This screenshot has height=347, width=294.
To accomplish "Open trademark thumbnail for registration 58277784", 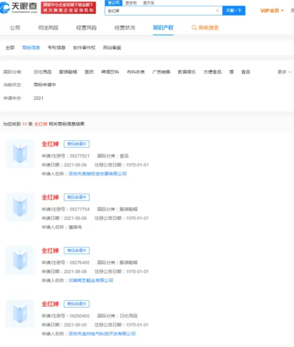I will pos(20,207).
